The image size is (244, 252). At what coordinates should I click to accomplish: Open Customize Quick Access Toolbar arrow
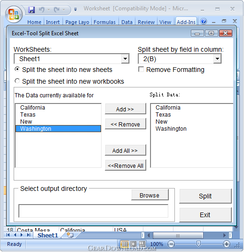point(75,9)
